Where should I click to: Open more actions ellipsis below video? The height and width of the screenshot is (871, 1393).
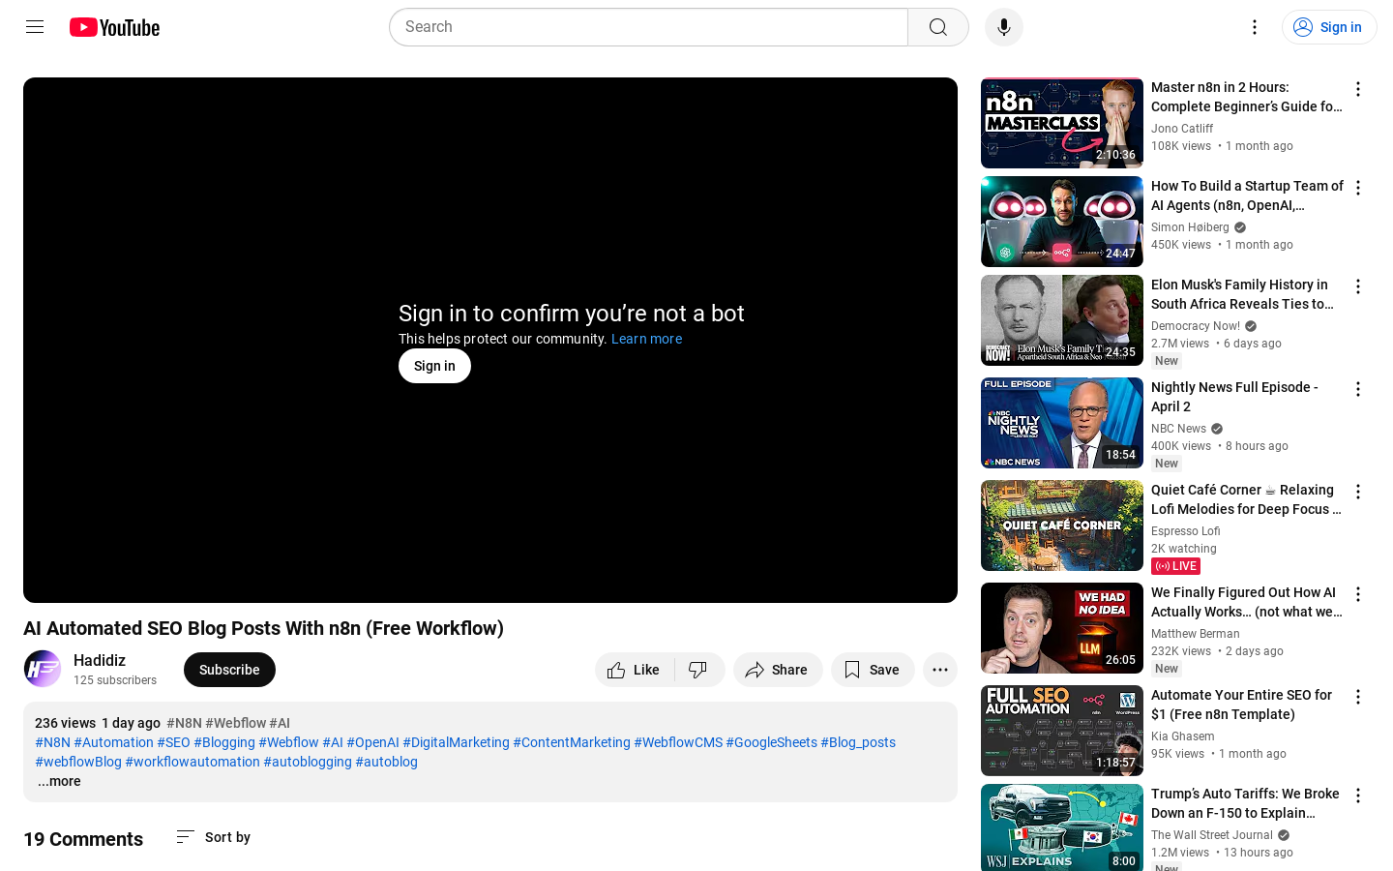click(940, 670)
